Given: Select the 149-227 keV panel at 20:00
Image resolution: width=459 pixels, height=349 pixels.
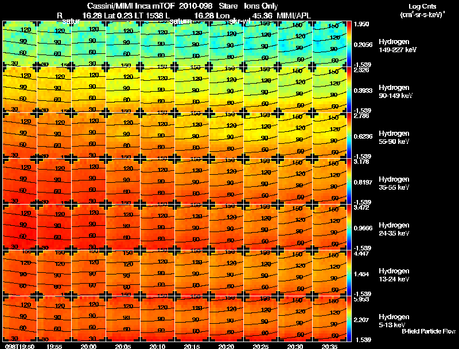Looking at the screenshot, I should pyautogui.click(x=89, y=44).
